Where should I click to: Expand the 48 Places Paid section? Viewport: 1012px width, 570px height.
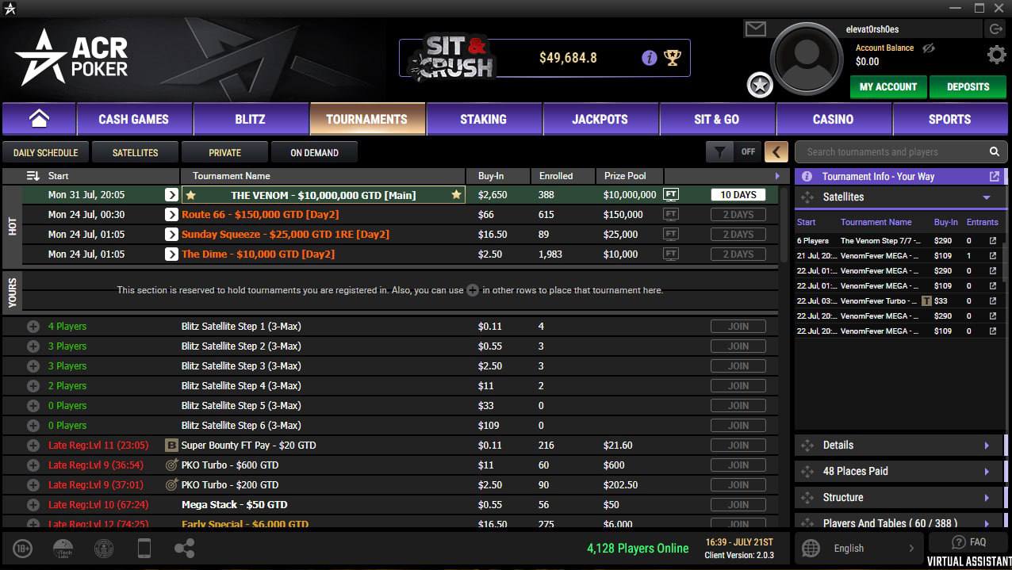tap(899, 472)
